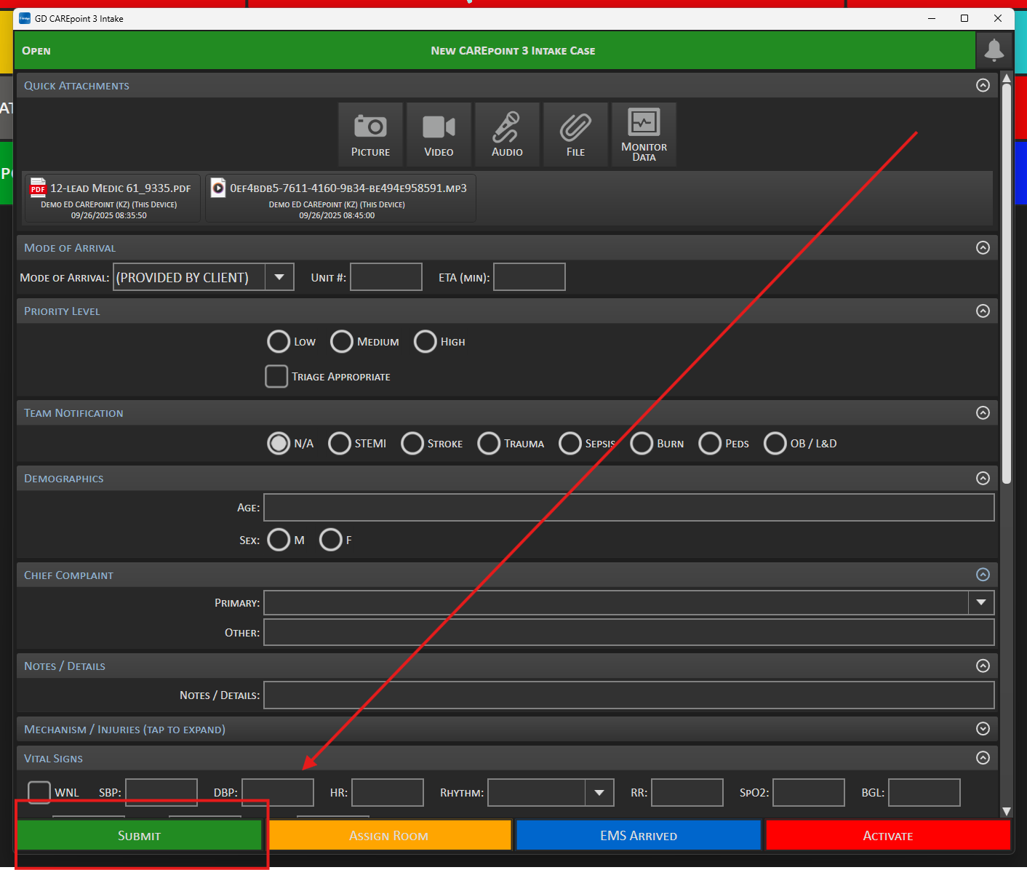Image resolution: width=1027 pixels, height=870 pixels.
Task: Open the Rhythm dropdown
Action: coord(599,792)
